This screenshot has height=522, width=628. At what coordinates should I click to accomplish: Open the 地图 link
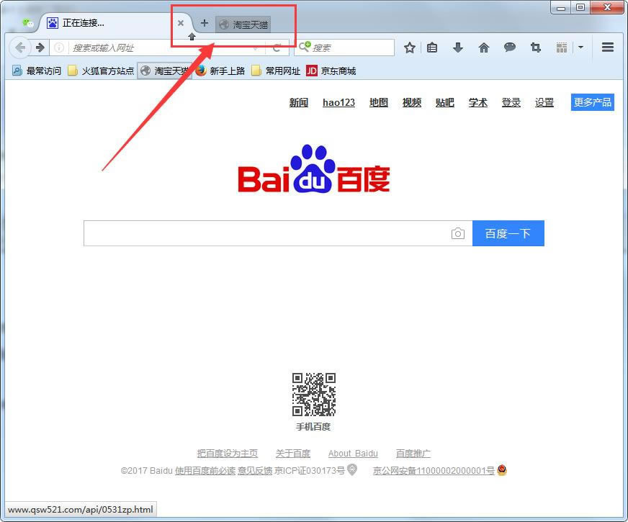point(379,102)
